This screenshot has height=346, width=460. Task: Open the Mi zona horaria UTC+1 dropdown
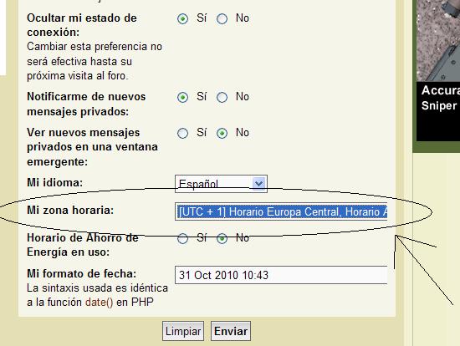[x=281, y=211]
